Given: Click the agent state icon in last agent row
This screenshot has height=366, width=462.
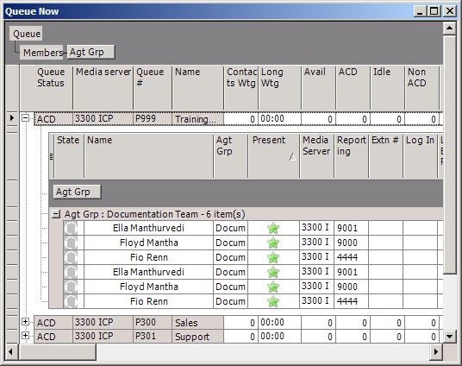Looking at the screenshot, I should click(71, 301).
